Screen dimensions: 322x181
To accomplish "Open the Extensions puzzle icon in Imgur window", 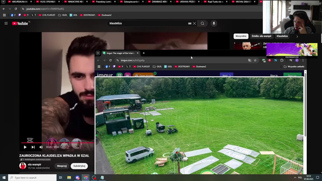I will pyautogui.click(x=282, y=60).
